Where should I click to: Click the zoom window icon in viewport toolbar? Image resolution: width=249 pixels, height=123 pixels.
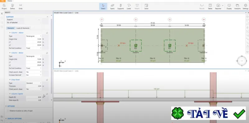point(247,35)
